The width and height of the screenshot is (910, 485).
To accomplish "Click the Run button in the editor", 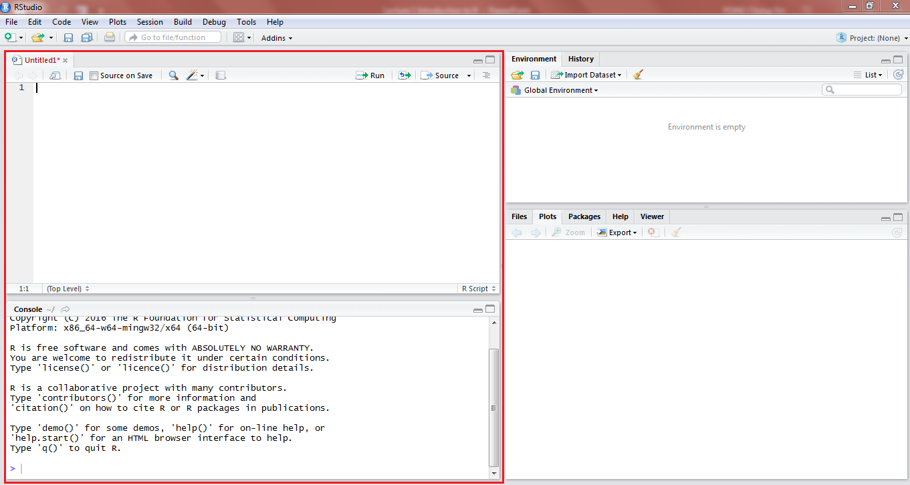I will point(370,75).
